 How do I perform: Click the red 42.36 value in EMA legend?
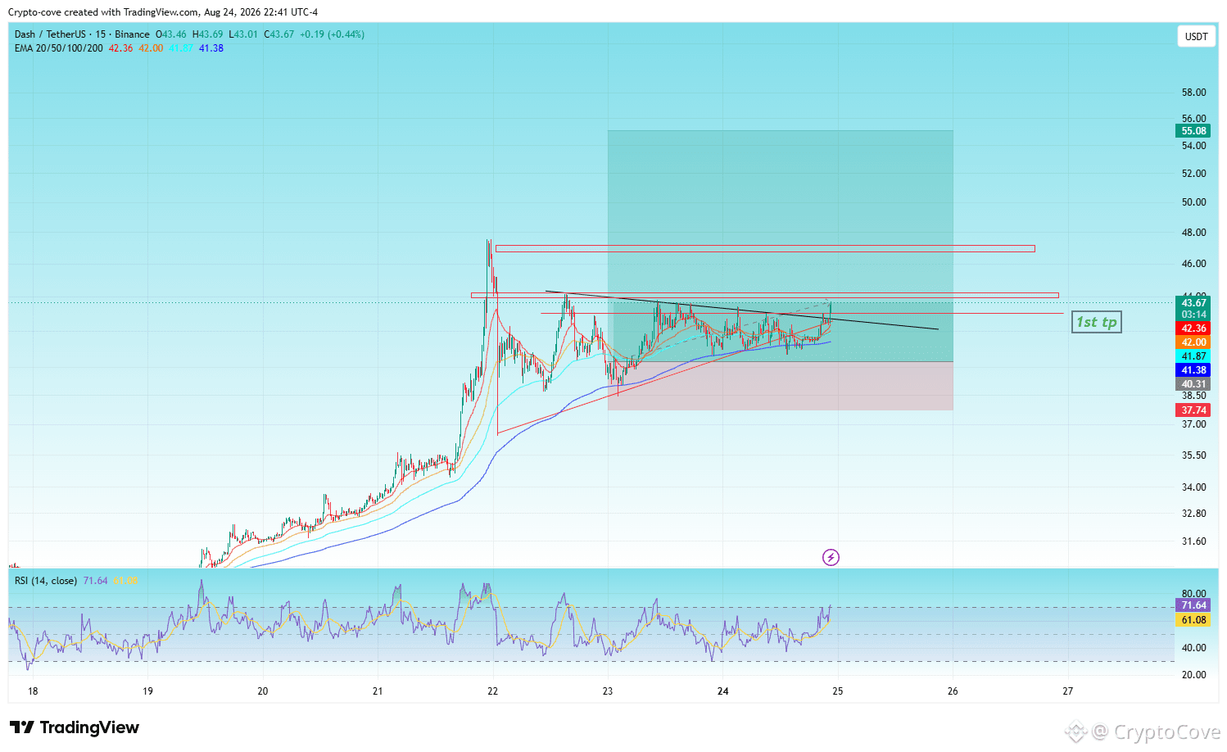click(x=121, y=48)
